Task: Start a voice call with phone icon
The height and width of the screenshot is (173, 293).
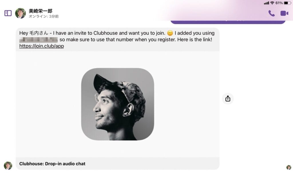Action: [x=272, y=13]
